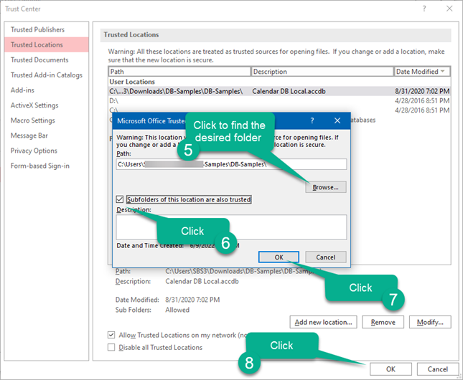Click the help icon in Trusted Location dialog
The width and height of the screenshot is (463, 380).
click(312, 120)
